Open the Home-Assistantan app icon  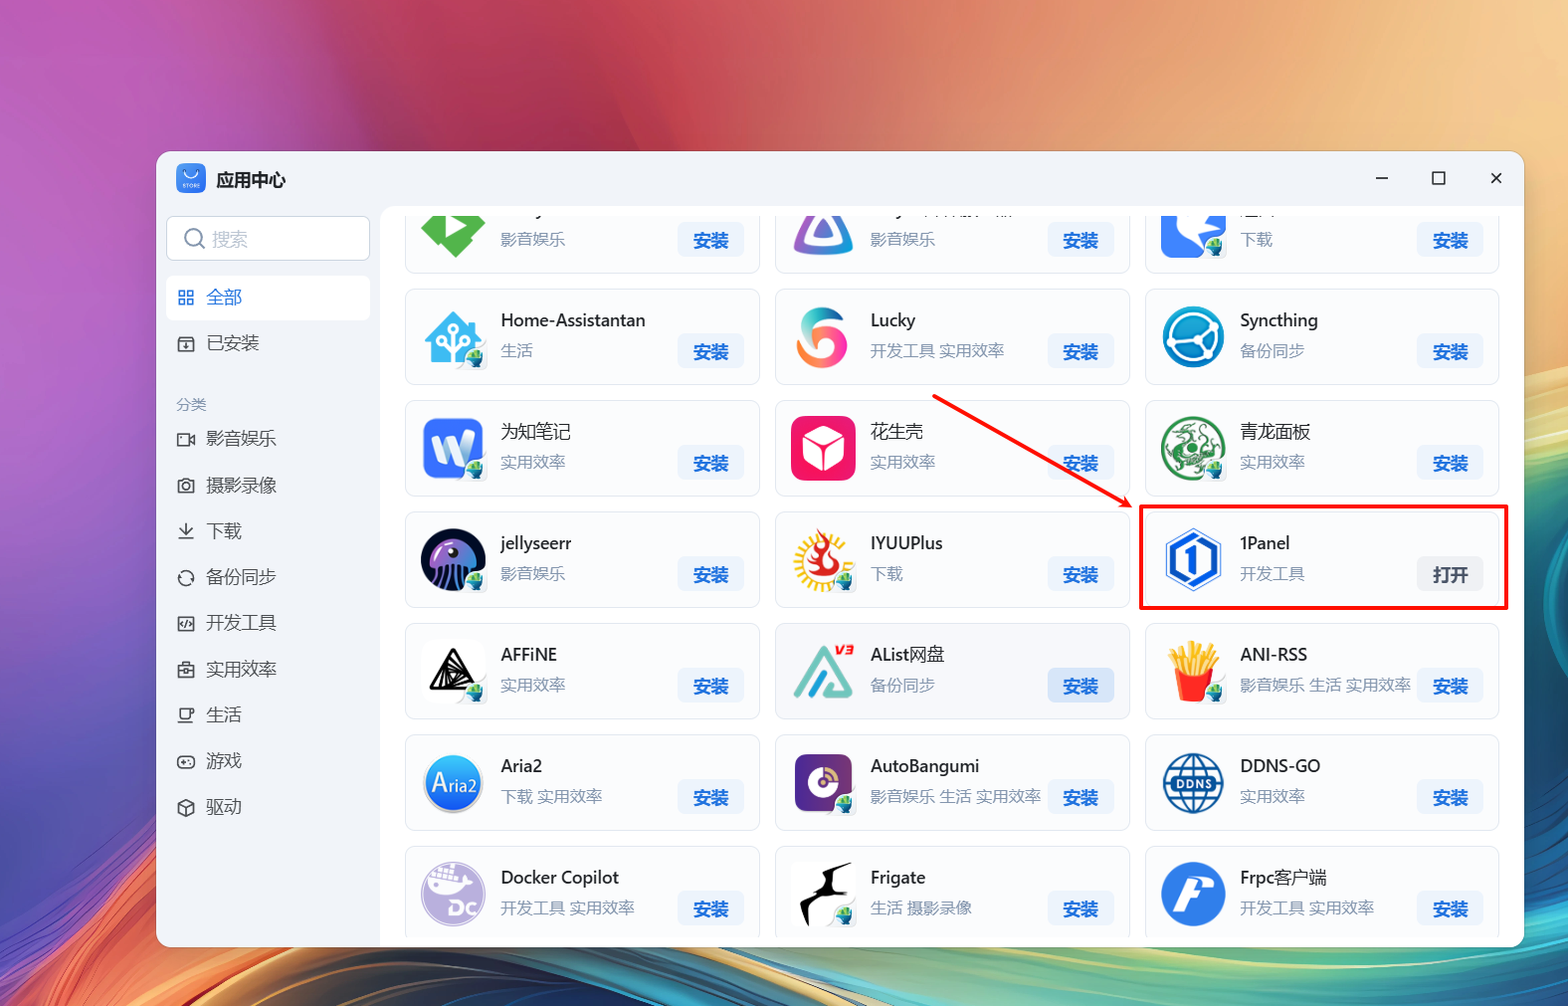tap(454, 337)
